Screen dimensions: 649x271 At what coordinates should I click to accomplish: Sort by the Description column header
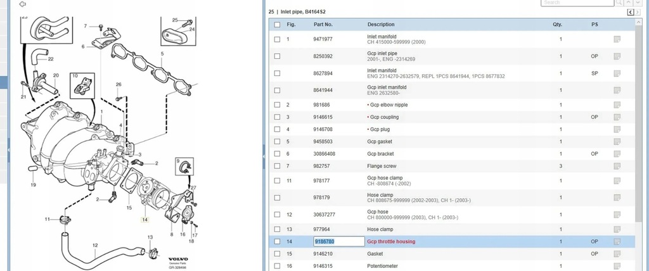(381, 25)
